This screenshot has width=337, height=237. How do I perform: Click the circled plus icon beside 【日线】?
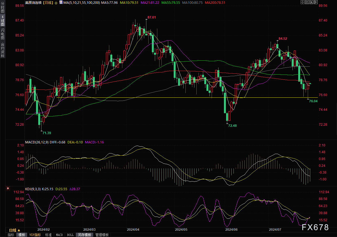tap(56, 3)
